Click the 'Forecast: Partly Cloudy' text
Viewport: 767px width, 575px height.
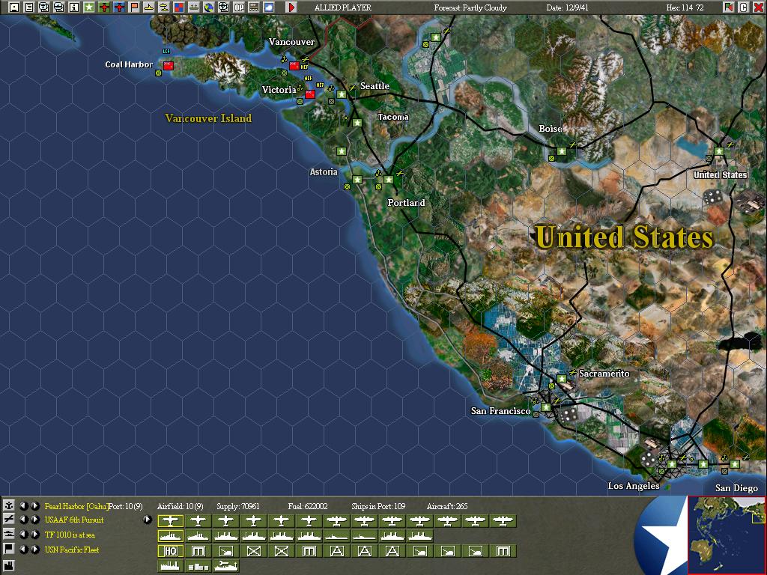[470, 7]
